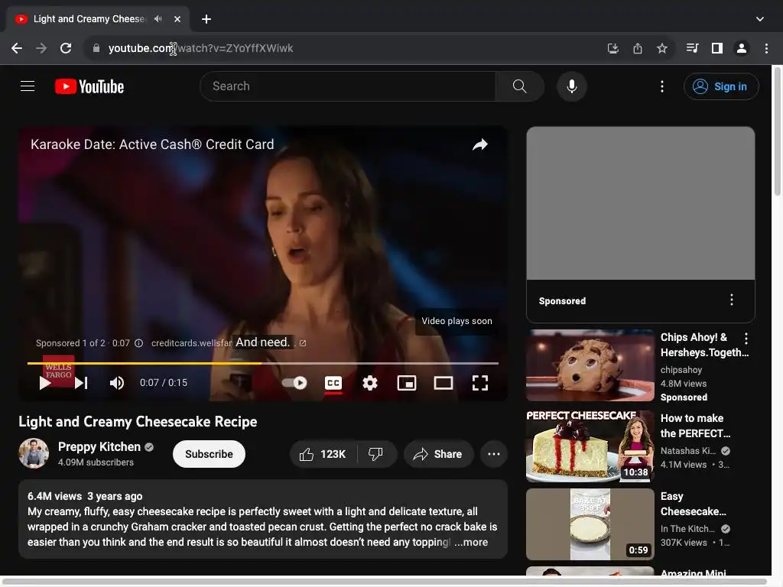This screenshot has height=587, width=783.
Task: Toggle the browser side panel
Action: click(x=717, y=48)
